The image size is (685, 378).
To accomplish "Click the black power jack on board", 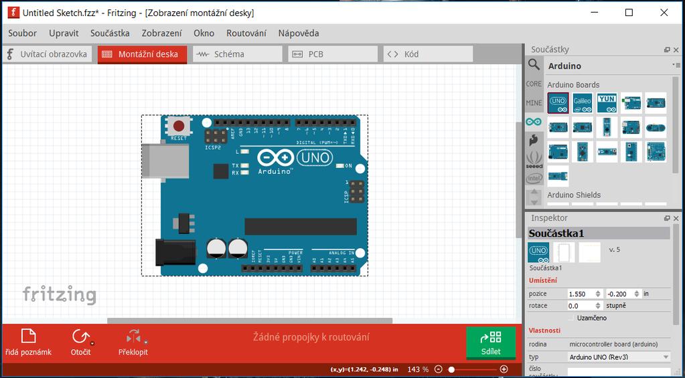I will tap(175, 252).
